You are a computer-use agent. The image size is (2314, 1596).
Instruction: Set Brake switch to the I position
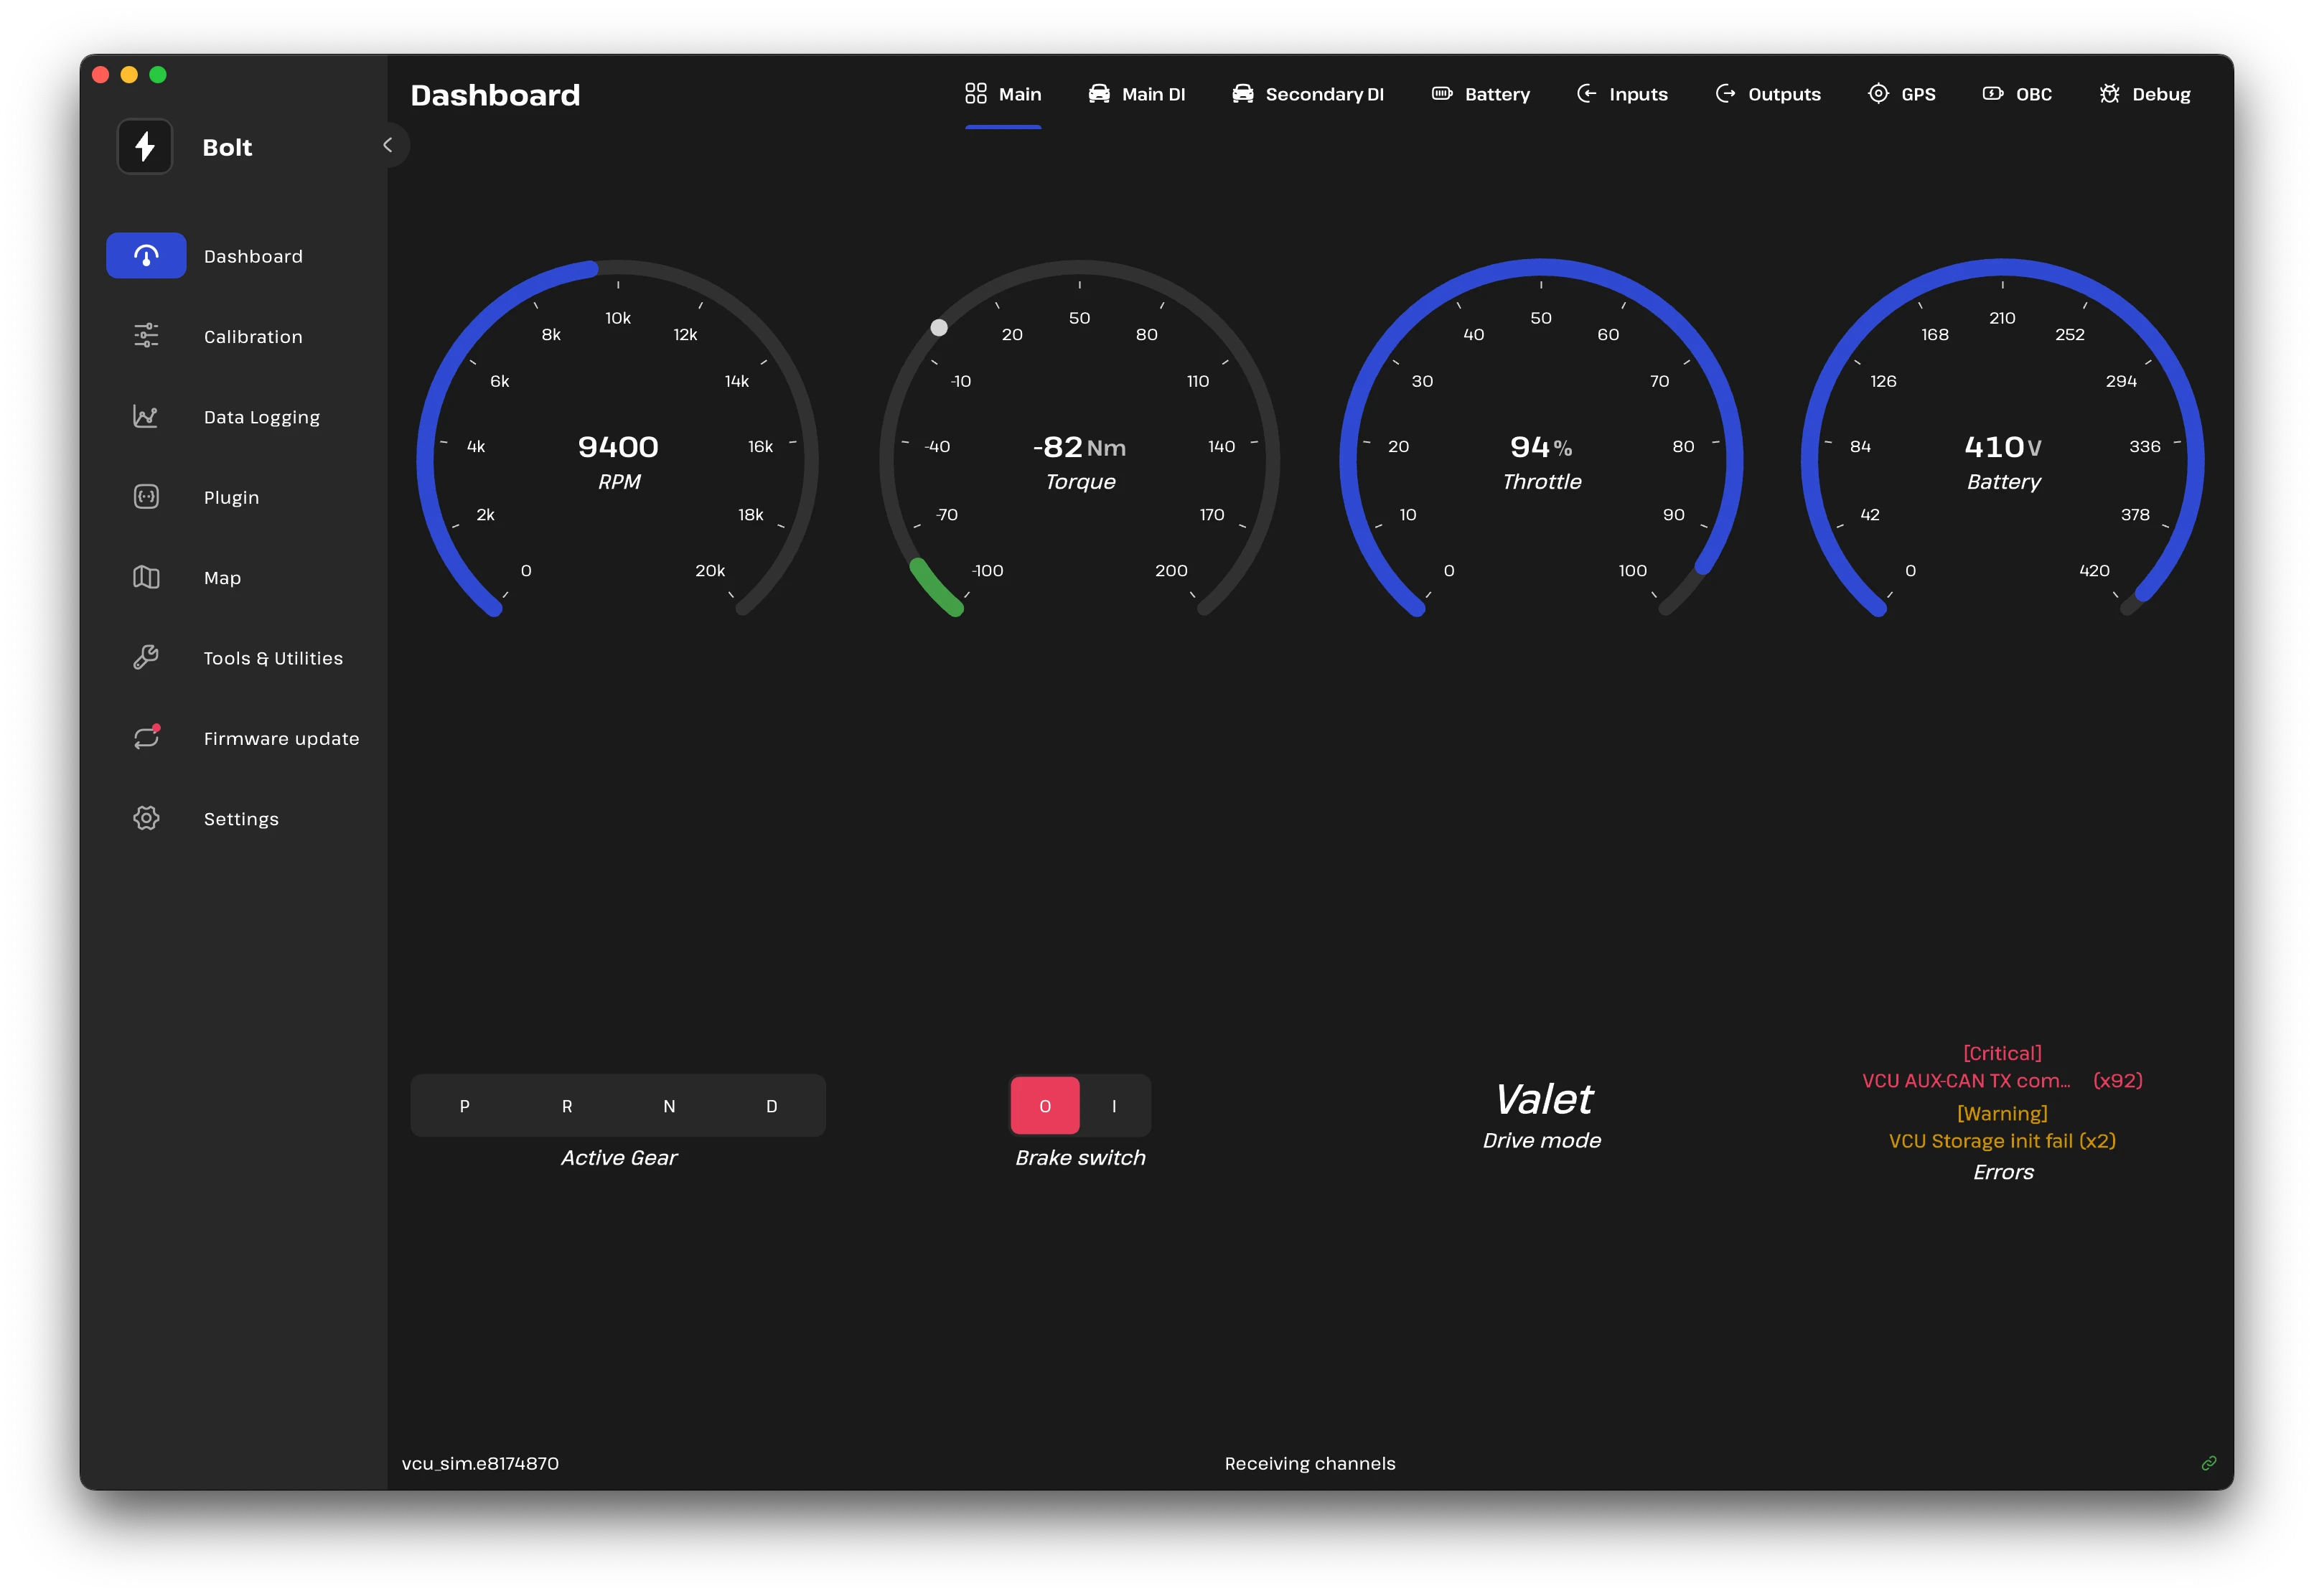point(1114,1106)
